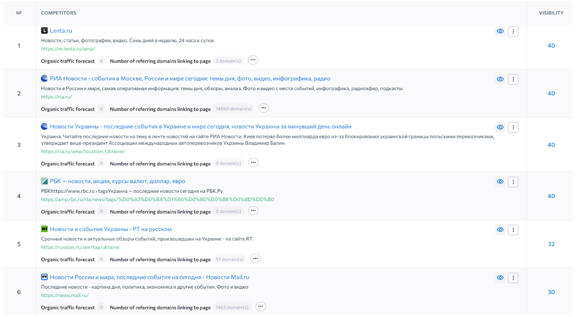Image resolution: width=576 pixels, height=317 pixels.
Task: Expand more metrics beside 1463 domain(s)
Action: point(260,307)
